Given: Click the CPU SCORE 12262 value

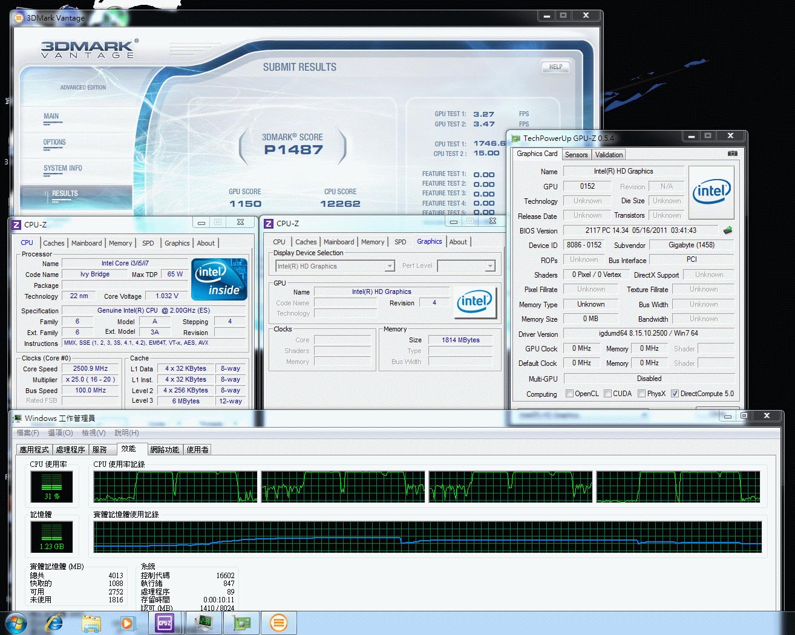Looking at the screenshot, I should (x=340, y=204).
